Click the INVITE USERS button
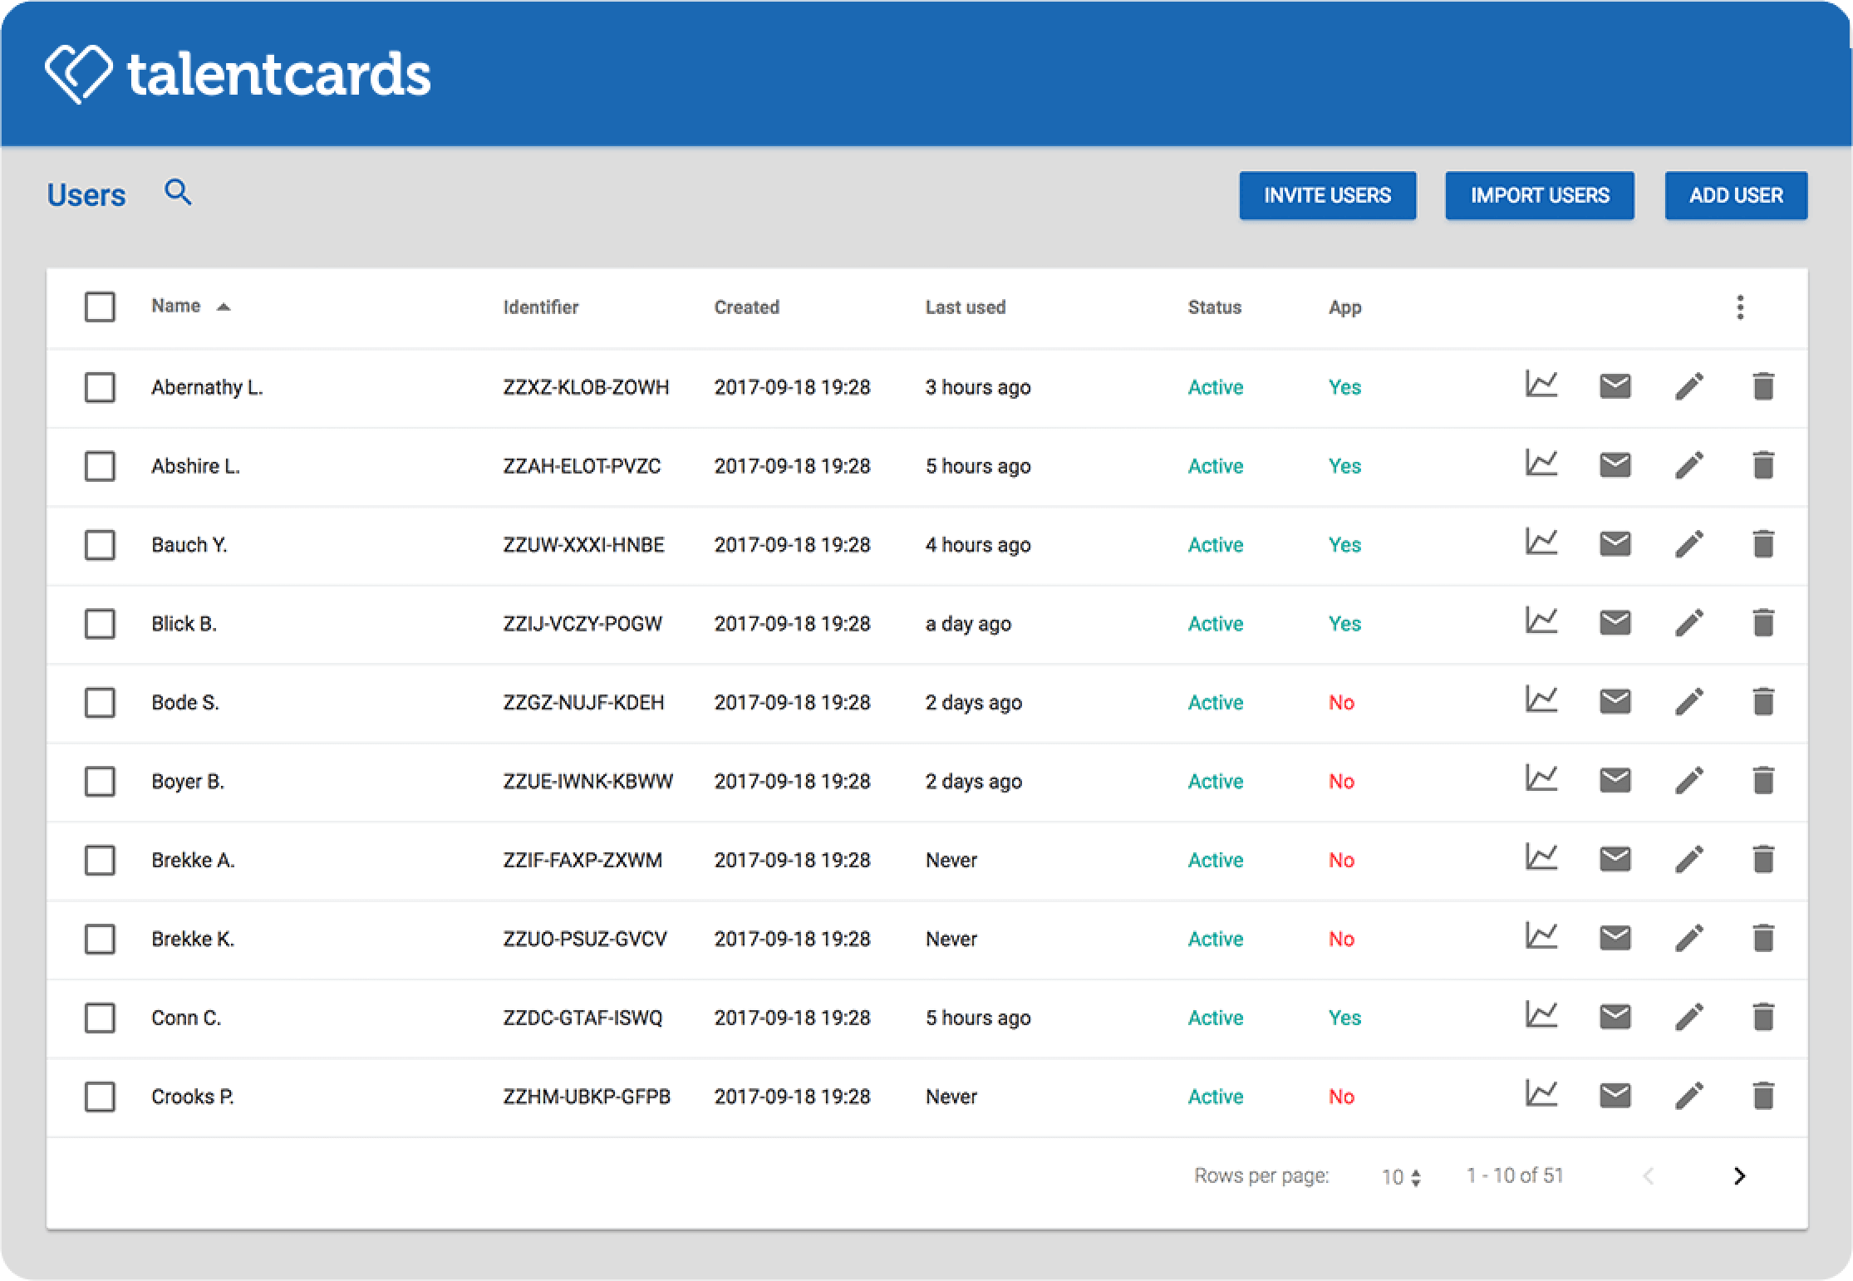The image size is (1853, 1281). [x=1327, y=195]
